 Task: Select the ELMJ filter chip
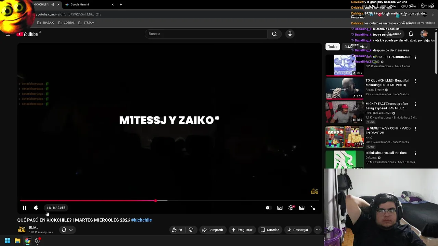[x=348, y=47]
